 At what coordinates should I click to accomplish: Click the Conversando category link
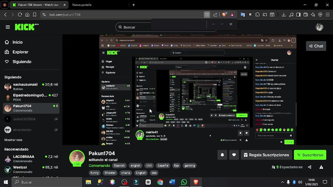point(99,165)
